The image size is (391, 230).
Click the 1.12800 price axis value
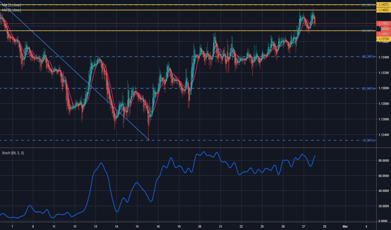(384, 104)
